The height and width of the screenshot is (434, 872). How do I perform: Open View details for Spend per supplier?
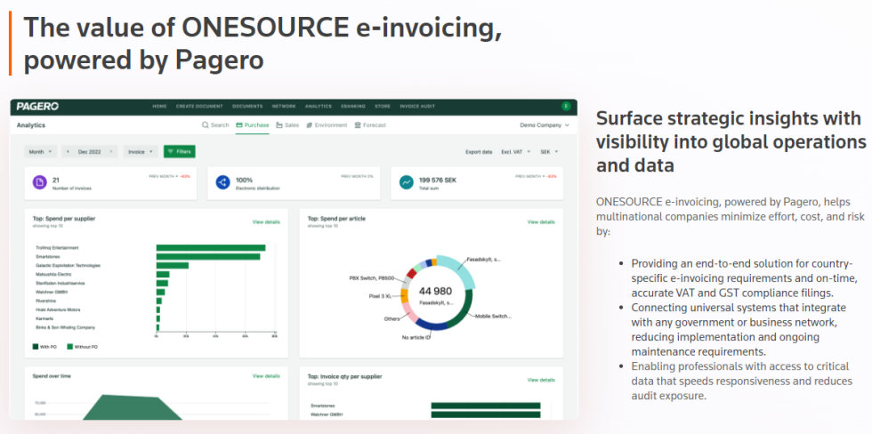[x=265, y=221]
